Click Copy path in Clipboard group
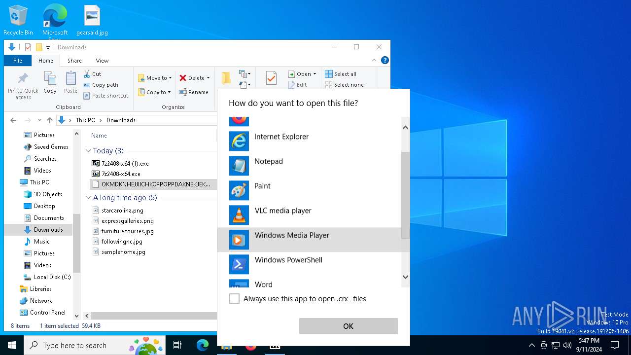This screenshot has height=355, width=631. [101, 85]
